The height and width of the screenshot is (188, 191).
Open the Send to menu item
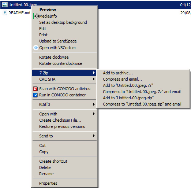pos(64,136)
